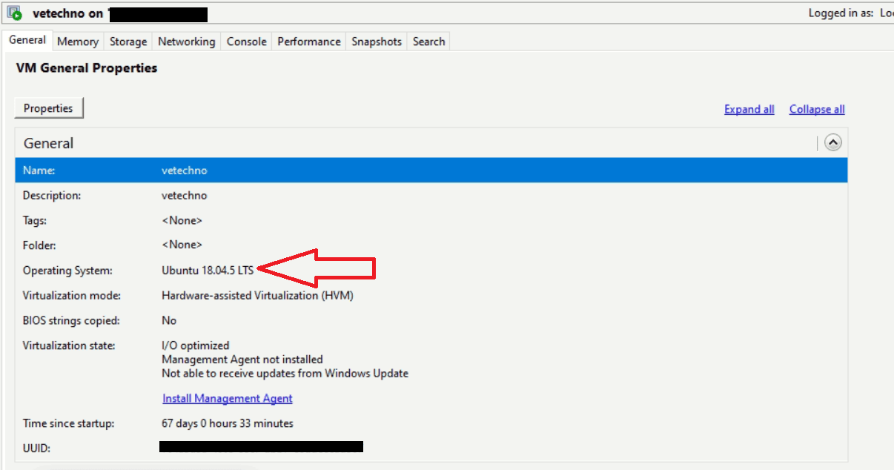View the Networking tab
The height and width of the screenshot is (470, 894).
(x=186, y=42)
